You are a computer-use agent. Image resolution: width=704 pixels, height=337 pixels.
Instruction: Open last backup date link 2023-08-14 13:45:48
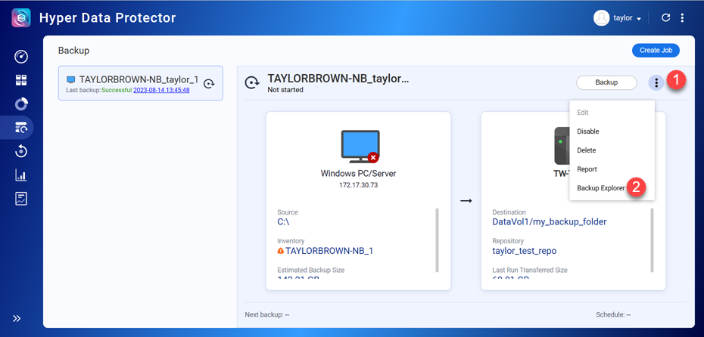click(x=161, y=90)
